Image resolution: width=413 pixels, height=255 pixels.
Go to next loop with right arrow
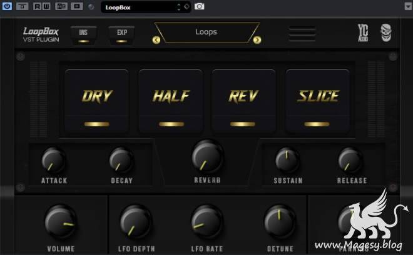click(x=257, y=40)
